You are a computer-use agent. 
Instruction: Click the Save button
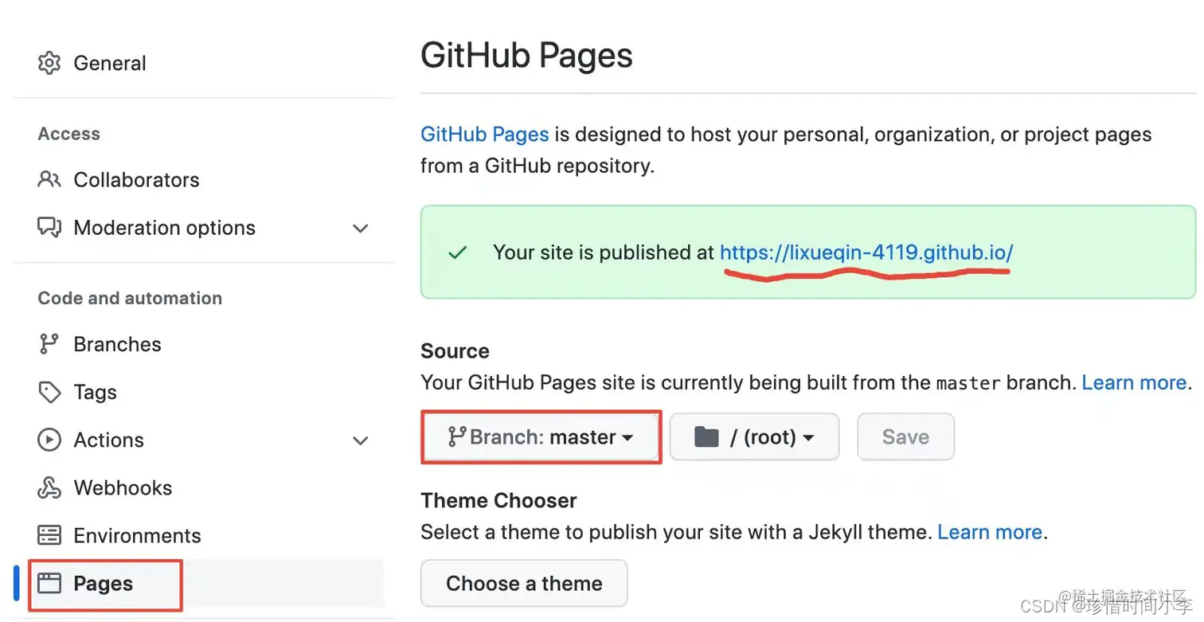point(905,436)
